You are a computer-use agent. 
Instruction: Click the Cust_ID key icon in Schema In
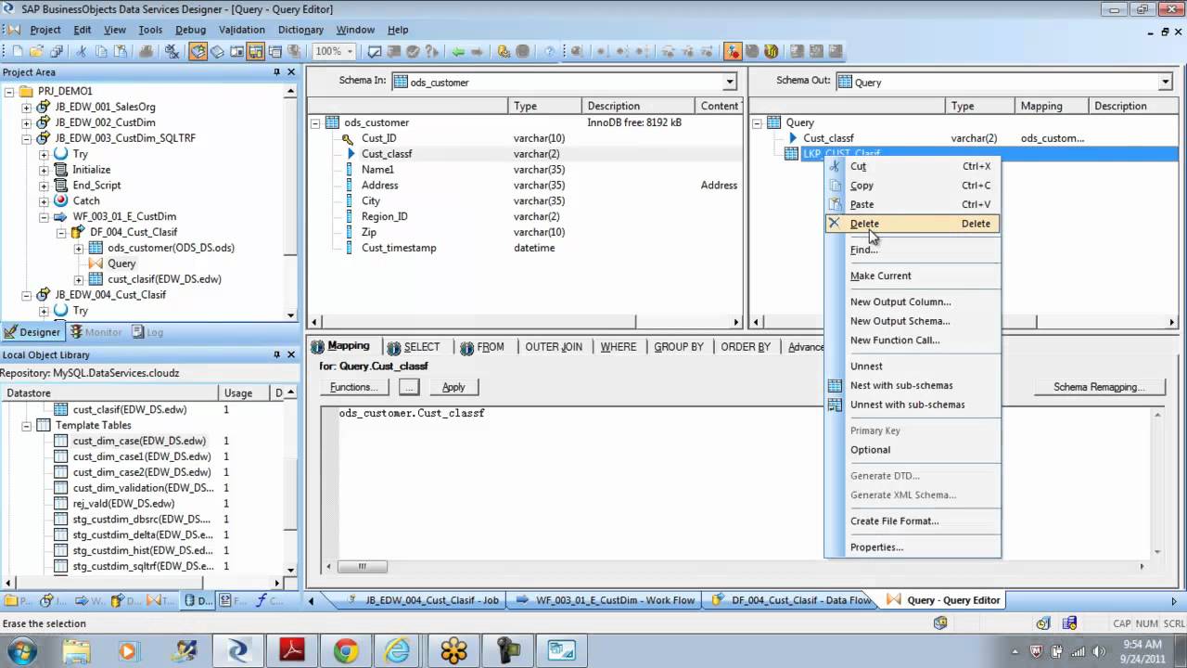coord(349,138)
